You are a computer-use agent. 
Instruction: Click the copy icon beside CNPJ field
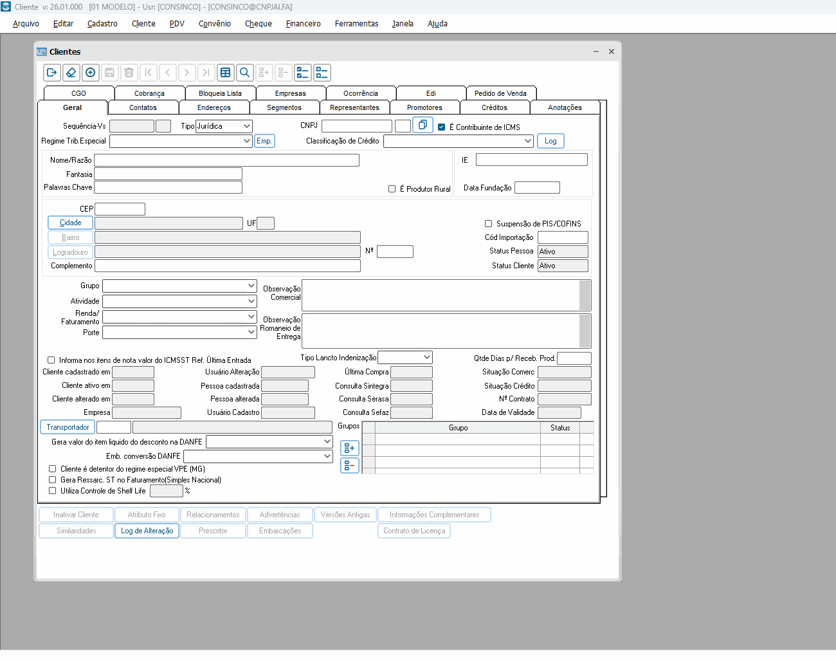click(423, 125)
